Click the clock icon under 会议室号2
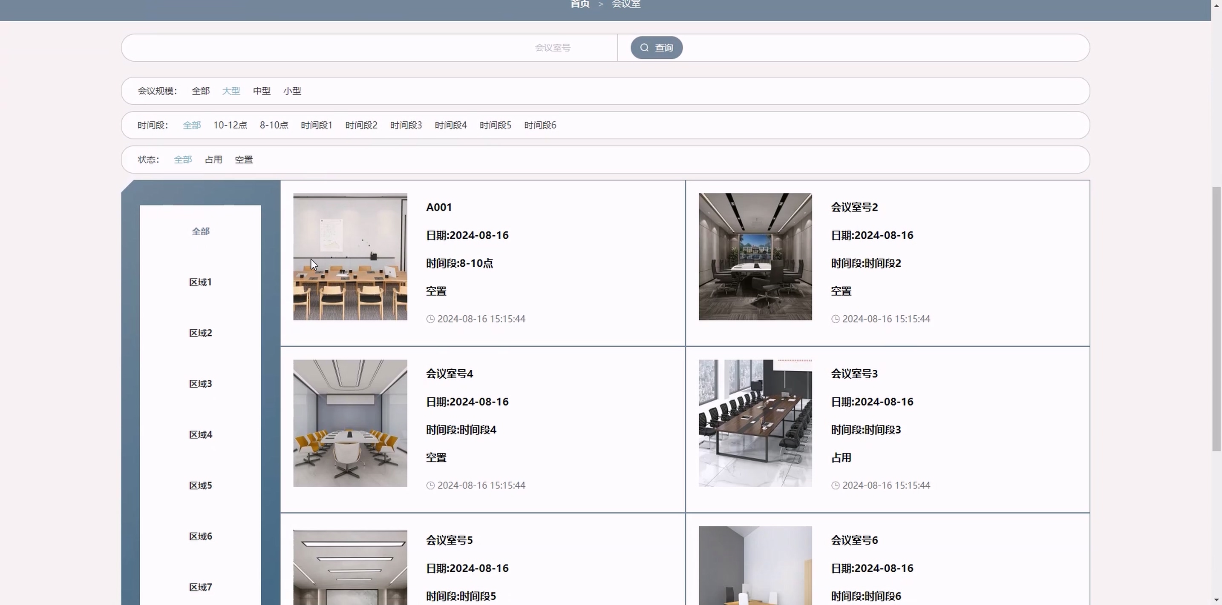Viewport: 1222px width, 605px height. pos(836,319)
